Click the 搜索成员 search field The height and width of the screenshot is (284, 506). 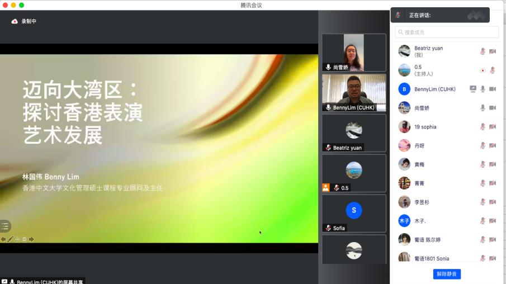point(447,32)
